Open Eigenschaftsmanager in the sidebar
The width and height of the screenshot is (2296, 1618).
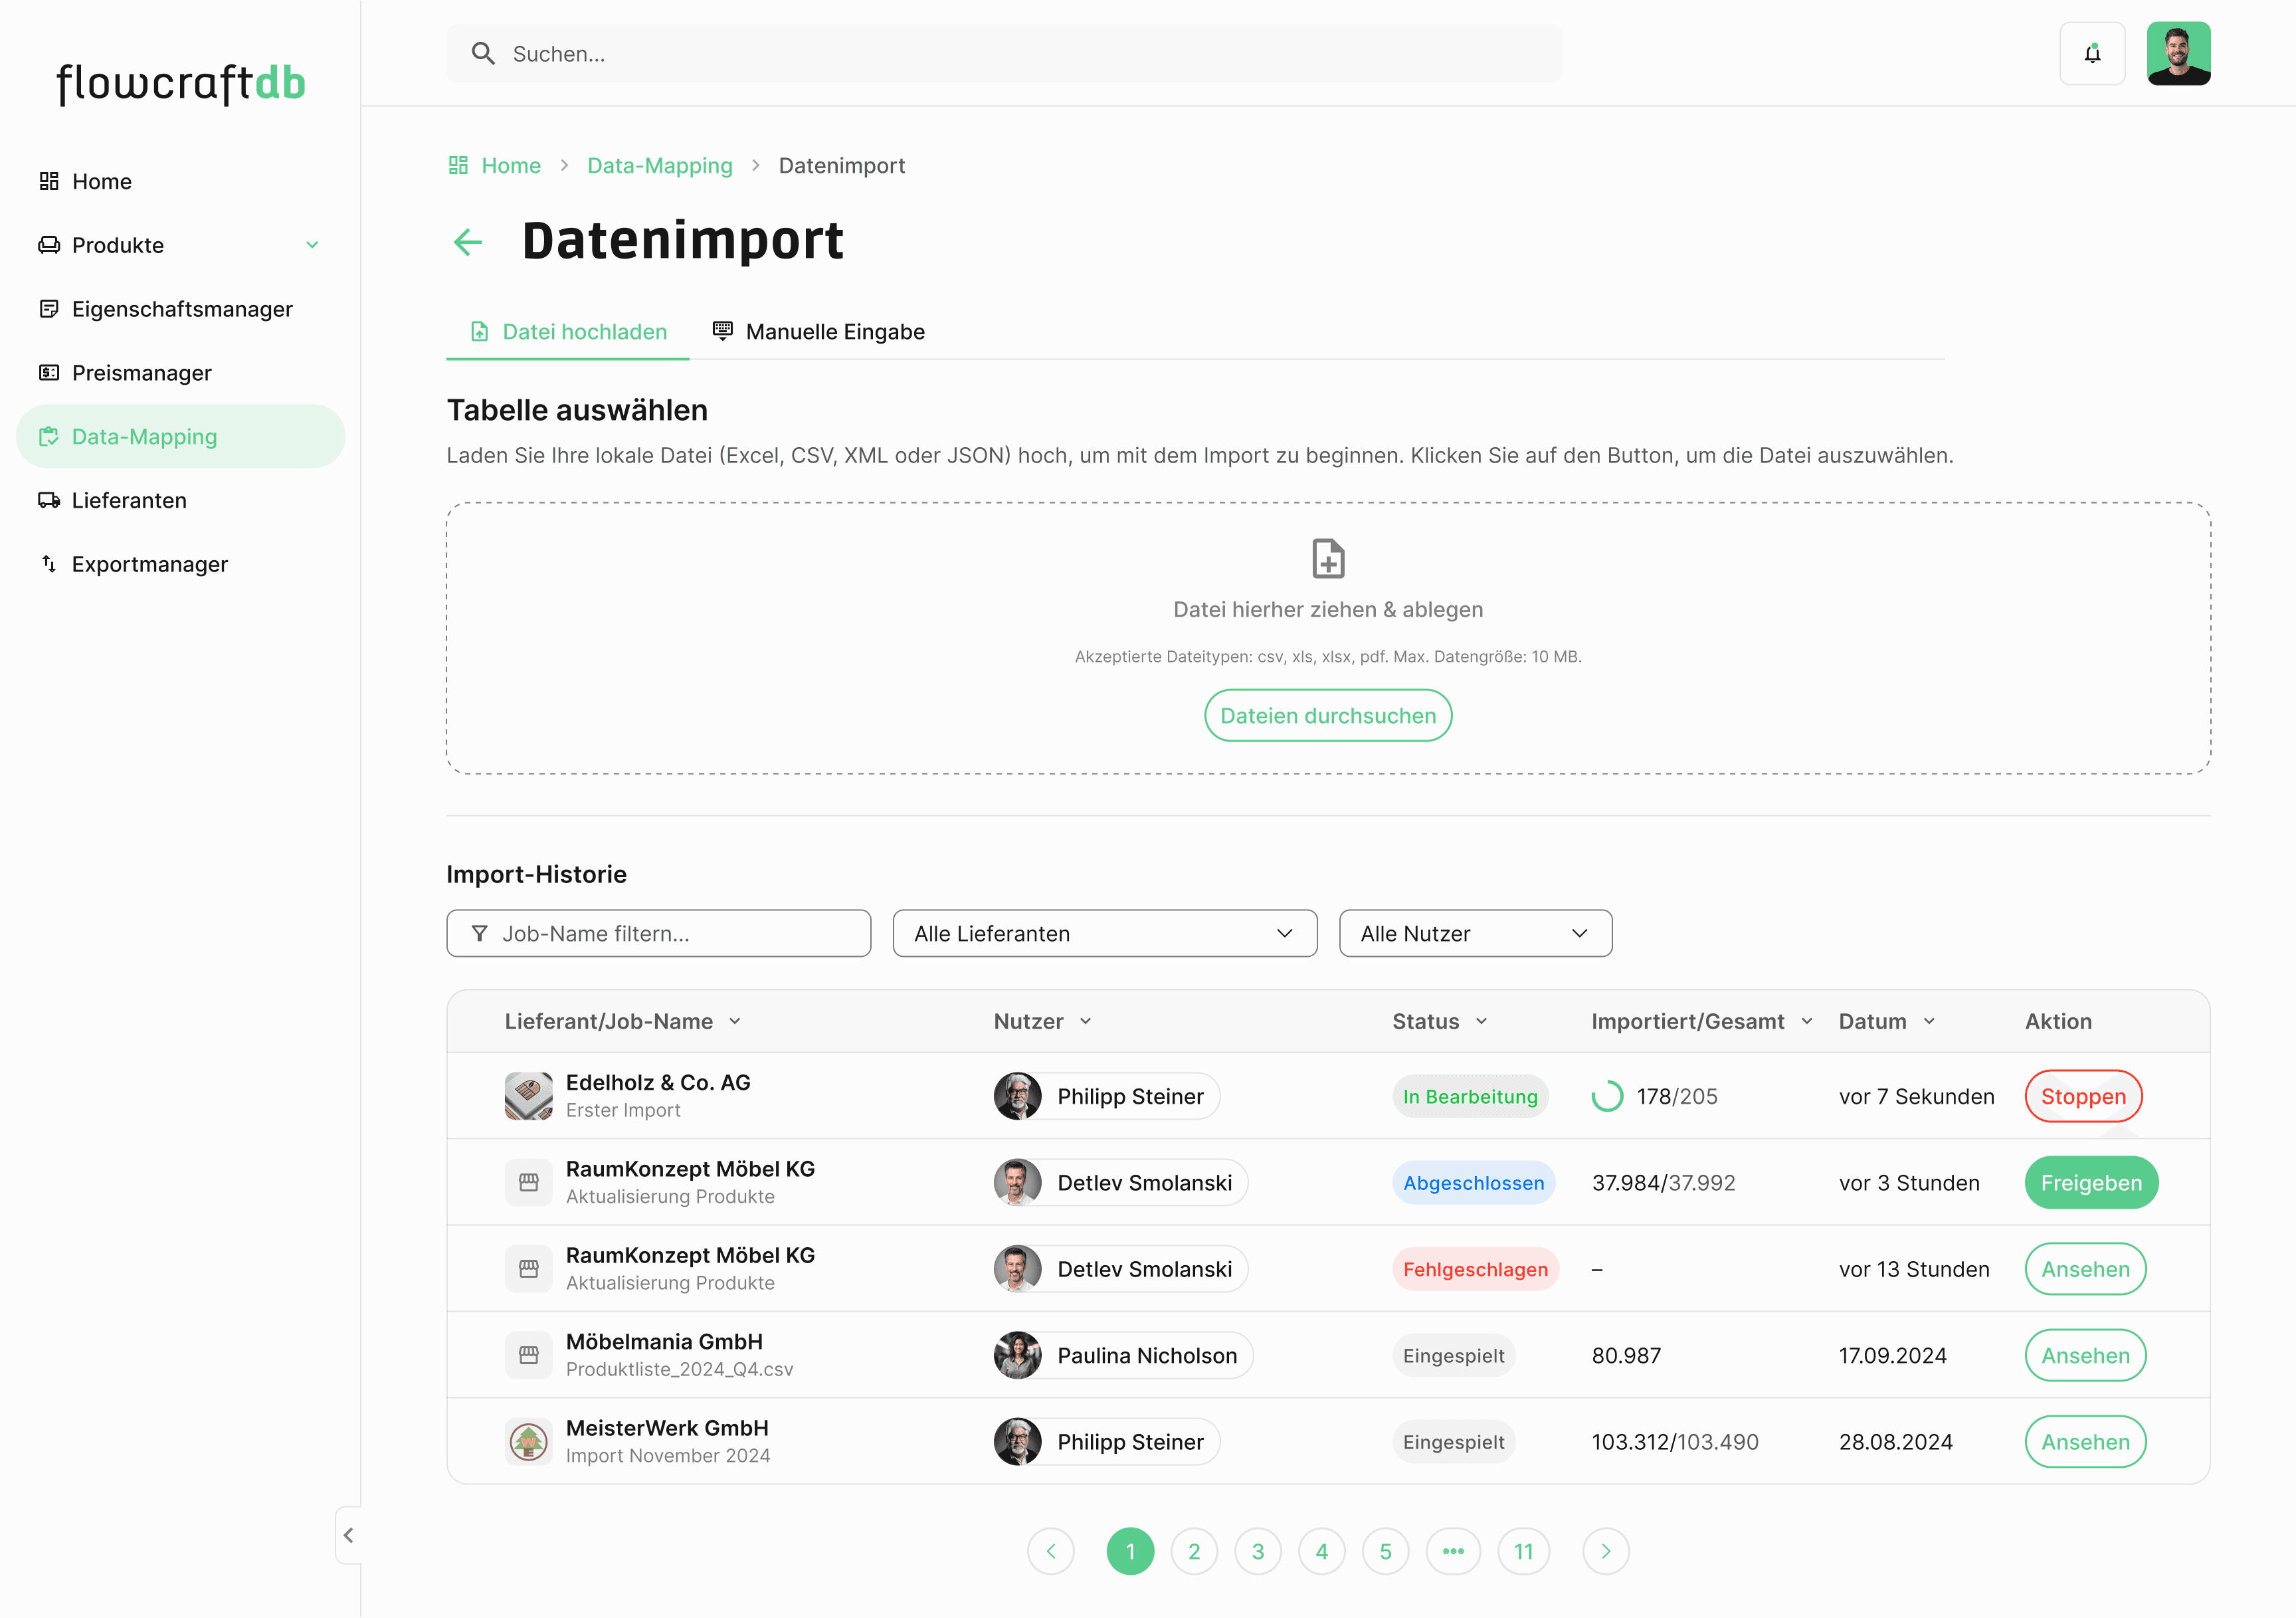click(x=181, y=309)
